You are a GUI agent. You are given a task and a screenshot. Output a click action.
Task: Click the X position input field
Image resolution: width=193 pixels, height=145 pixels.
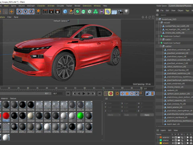point(113,104)
